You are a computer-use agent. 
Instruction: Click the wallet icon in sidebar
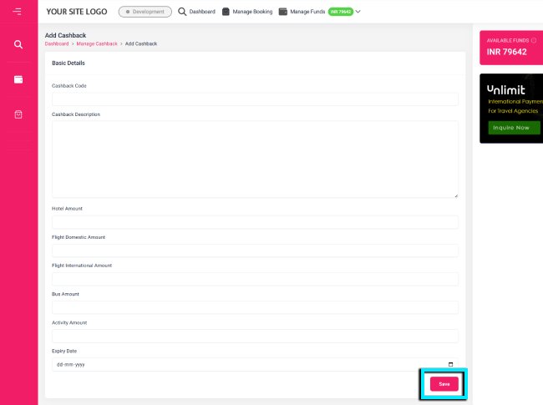tap(18, 79)
